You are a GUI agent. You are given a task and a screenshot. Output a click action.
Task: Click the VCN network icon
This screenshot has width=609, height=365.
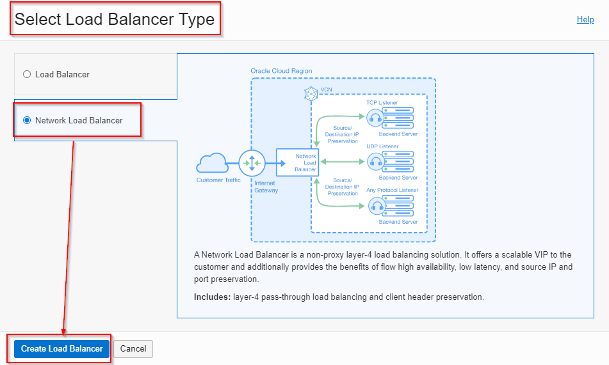(x=311, y=94)
